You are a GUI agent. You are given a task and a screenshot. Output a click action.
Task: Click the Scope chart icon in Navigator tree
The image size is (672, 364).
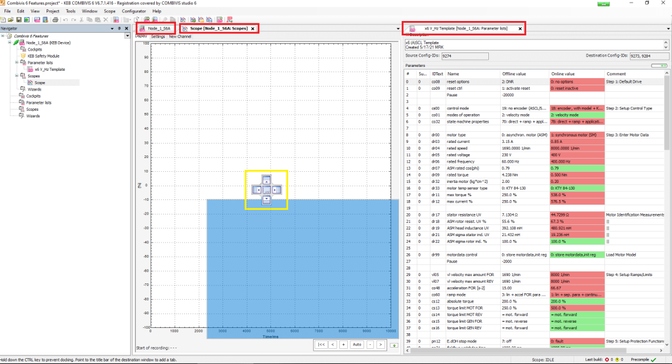click(x=30, y=83)
